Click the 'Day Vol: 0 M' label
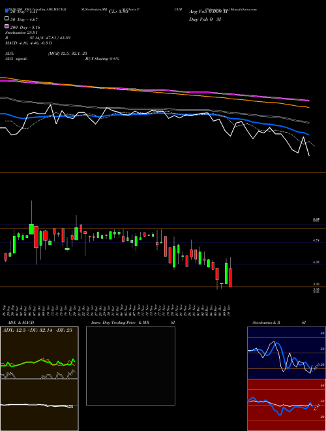Viewport: 326px width, 431px height. pyautogui.click(x=205, y=19)
